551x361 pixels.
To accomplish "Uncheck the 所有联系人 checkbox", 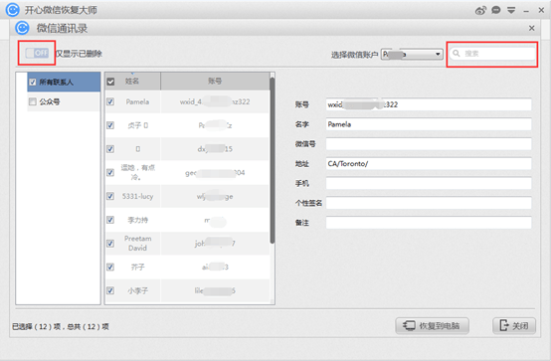I will (x=33, y=82).
